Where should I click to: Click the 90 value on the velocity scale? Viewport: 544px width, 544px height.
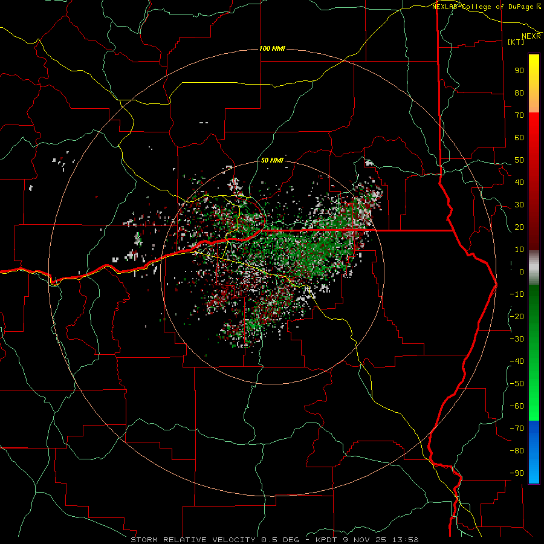pos(519,71)
